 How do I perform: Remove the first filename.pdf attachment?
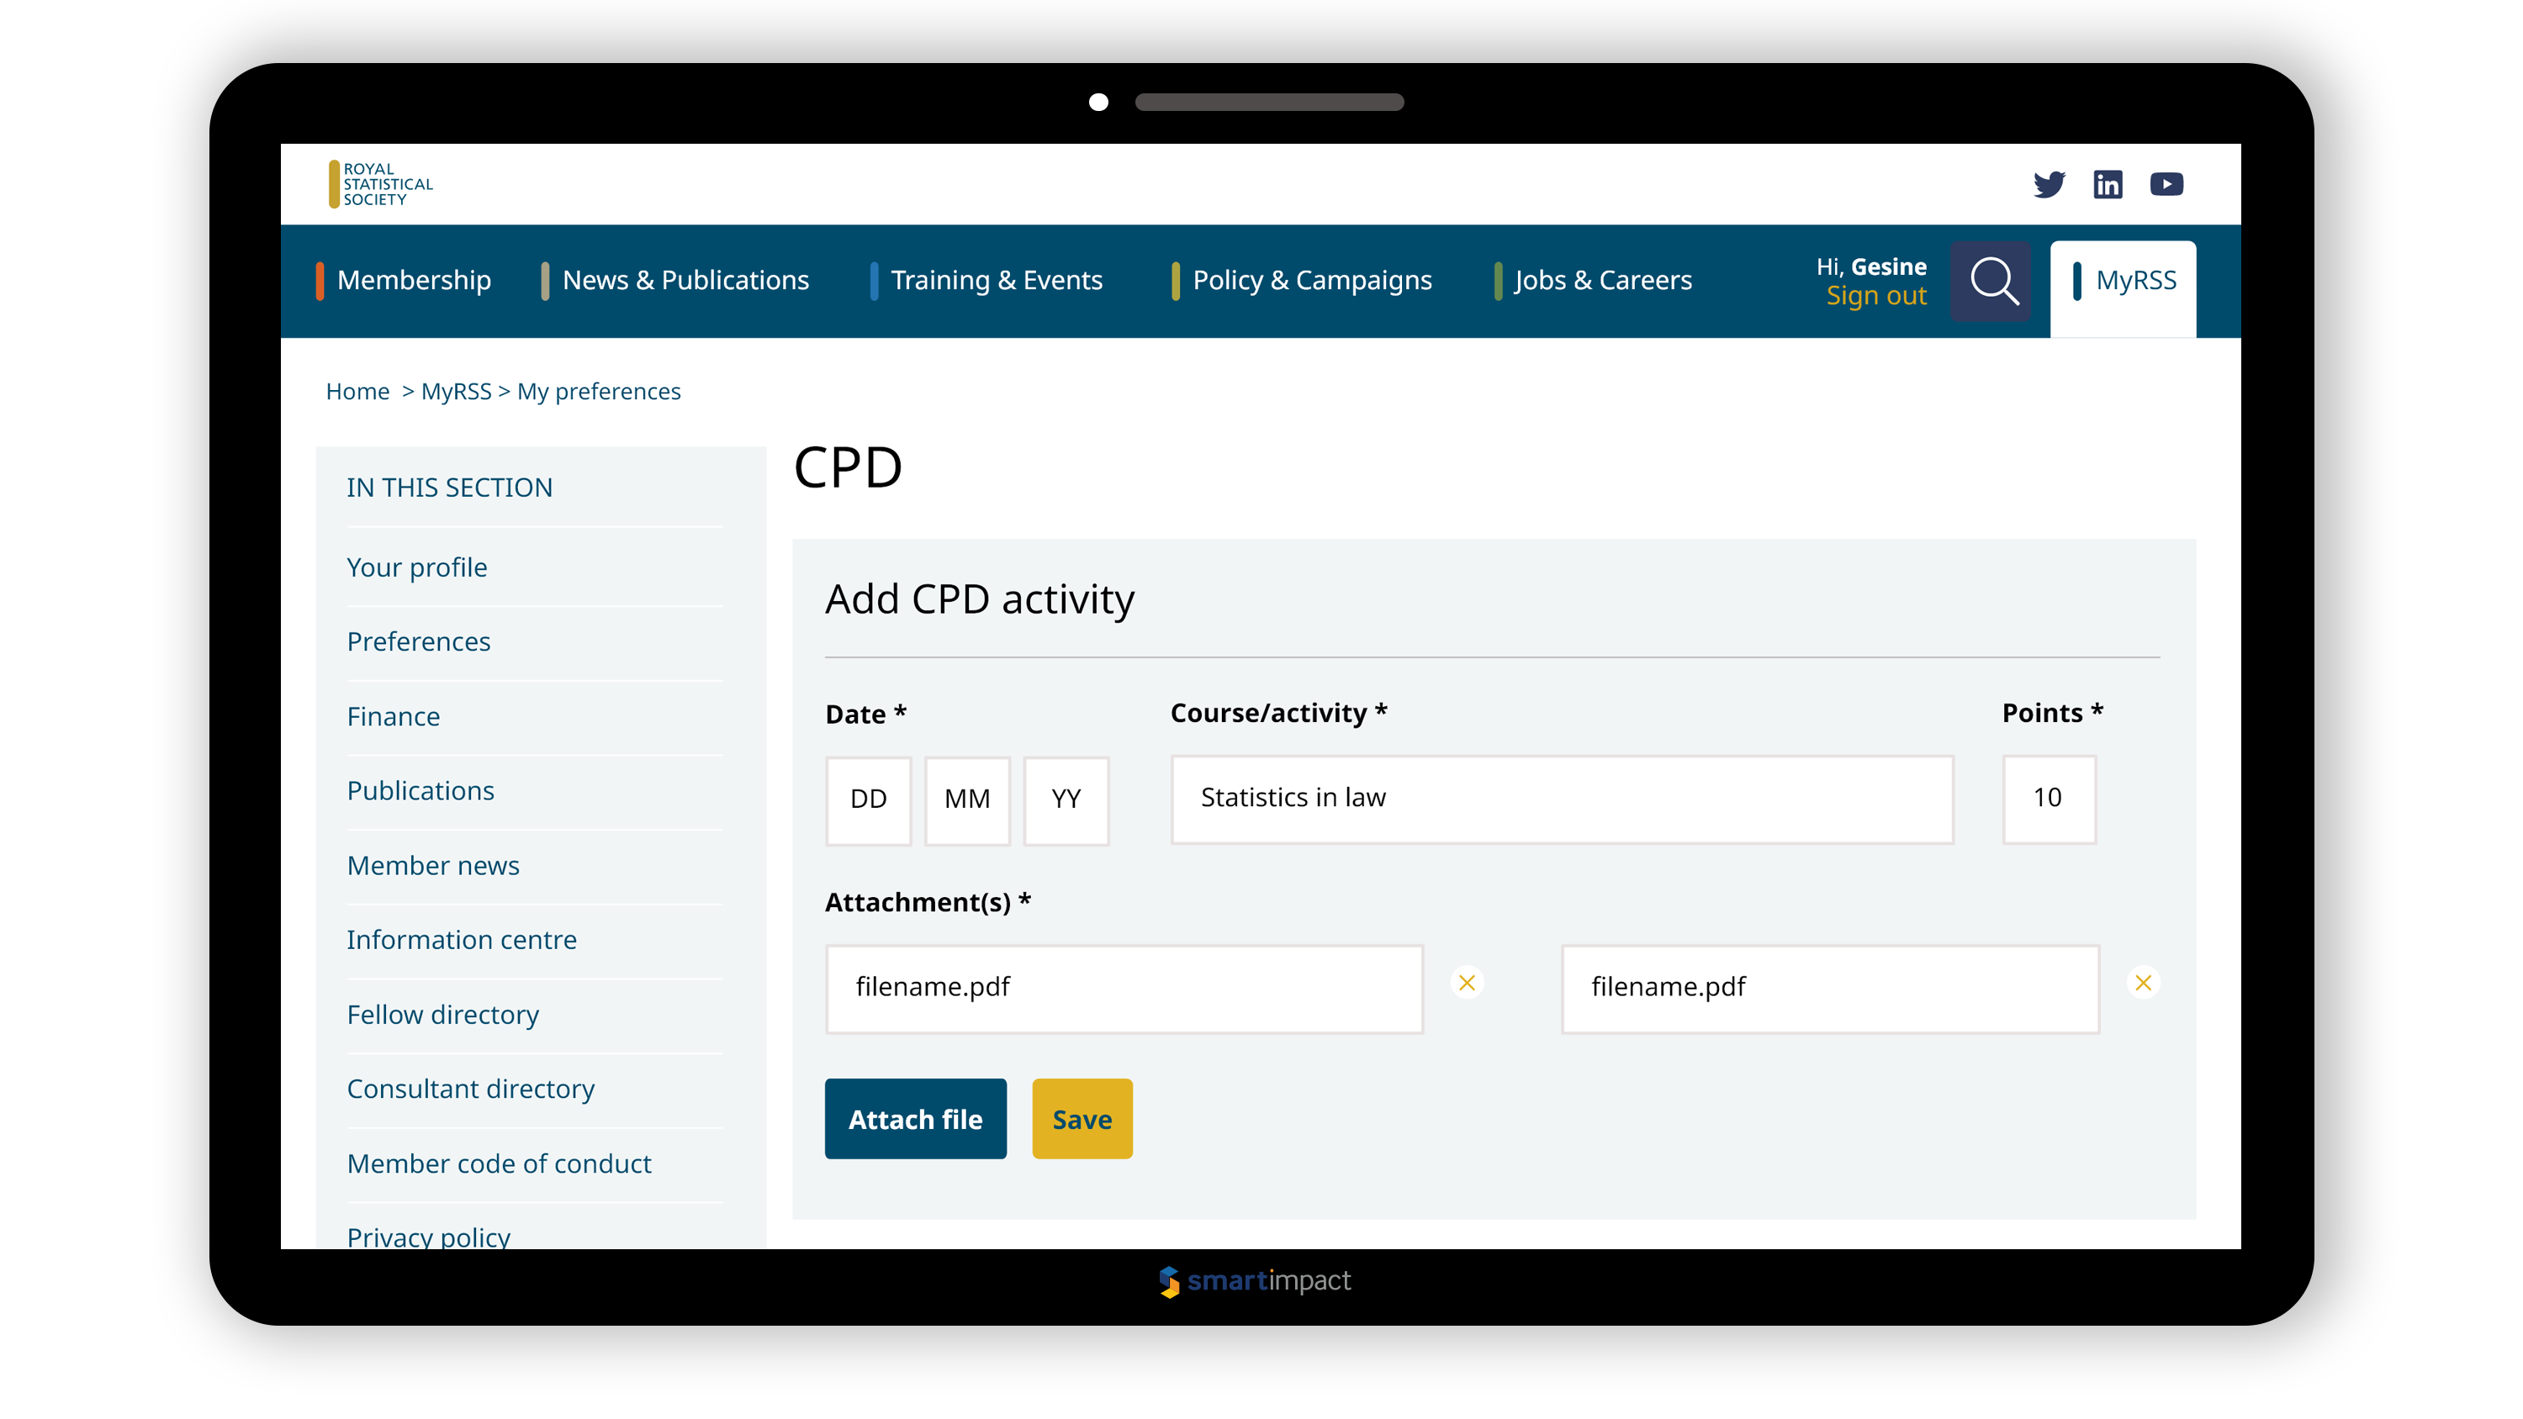coord(1466,982)
